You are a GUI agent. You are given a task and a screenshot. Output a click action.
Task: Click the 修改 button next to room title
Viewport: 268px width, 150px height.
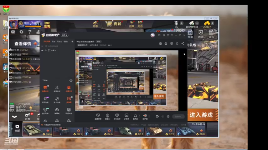pos(98,41)
